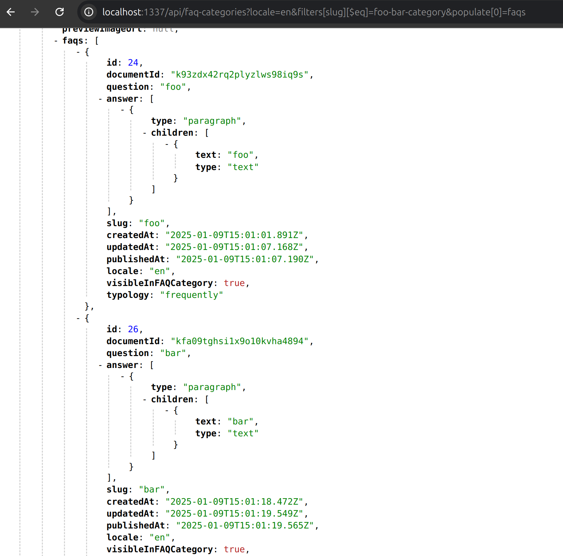Viewport: 563px width, 556px height.
Task: Collapse the object containing text "bar"
Action: pos(167,411)
